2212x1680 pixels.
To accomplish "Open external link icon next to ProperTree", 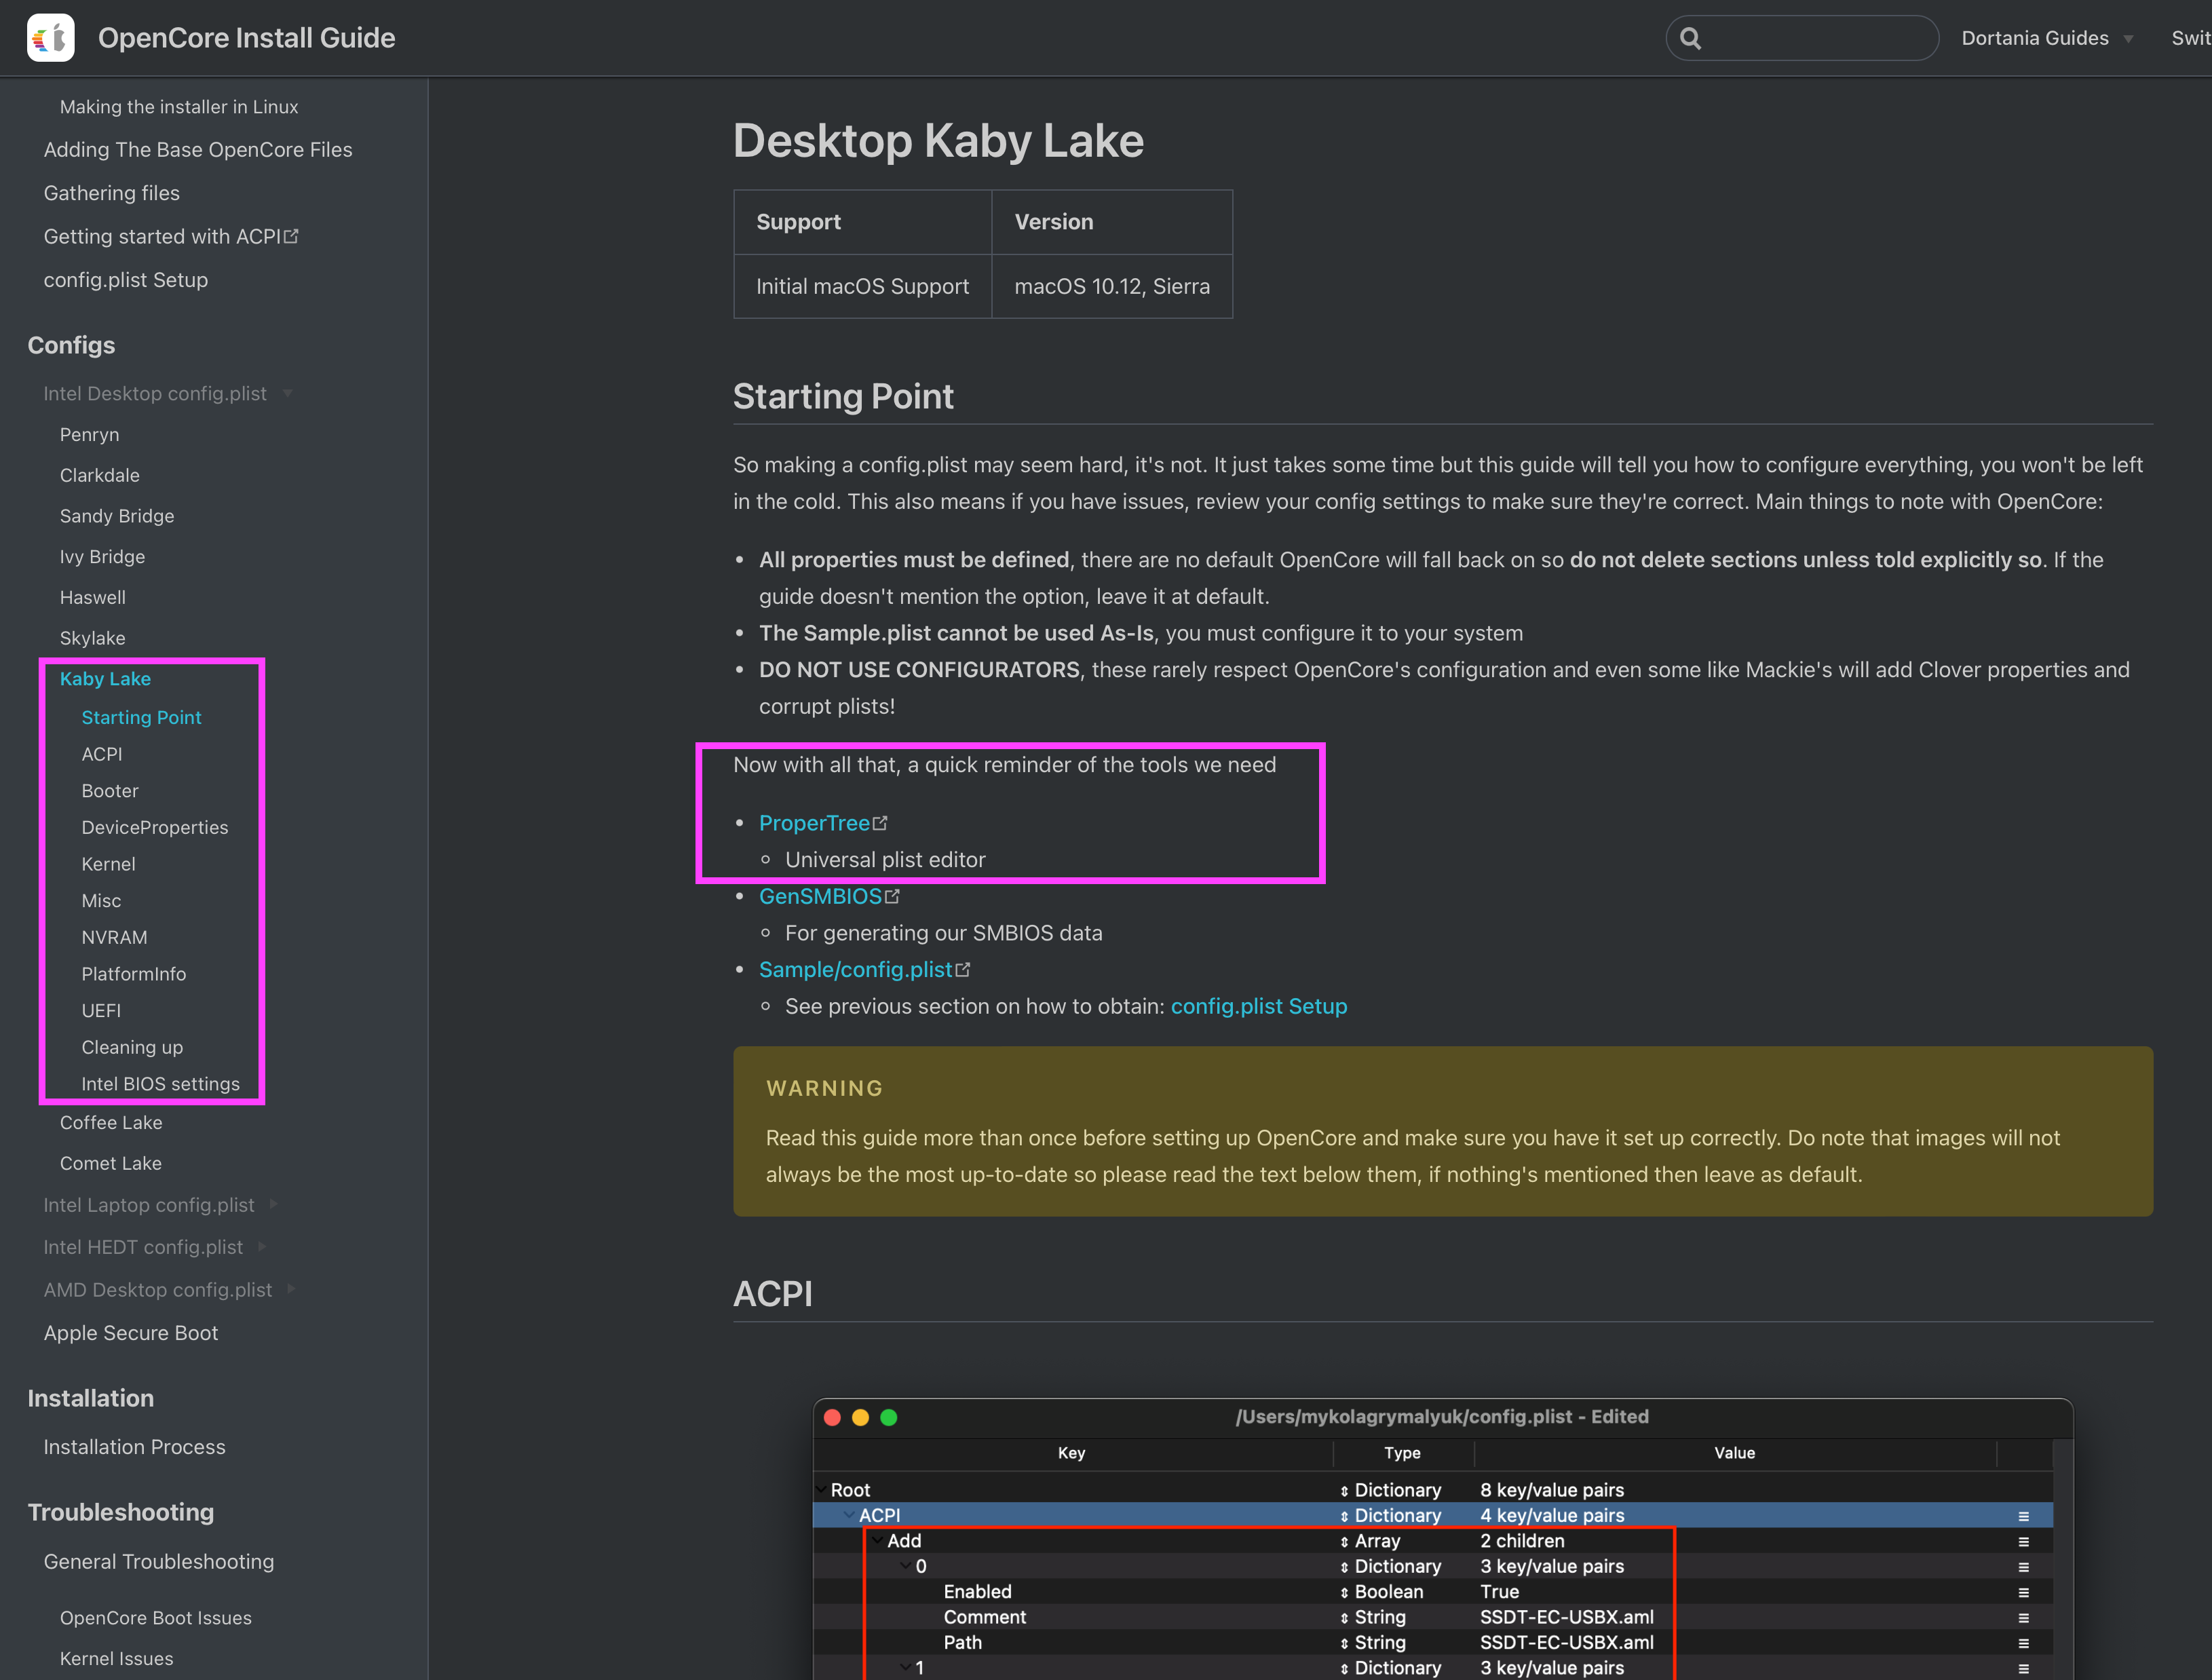I will coord(880,823).
